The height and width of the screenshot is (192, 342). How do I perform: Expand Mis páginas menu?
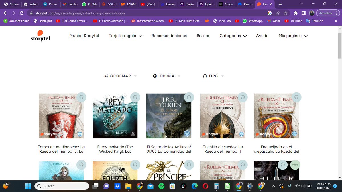[293, 36]
